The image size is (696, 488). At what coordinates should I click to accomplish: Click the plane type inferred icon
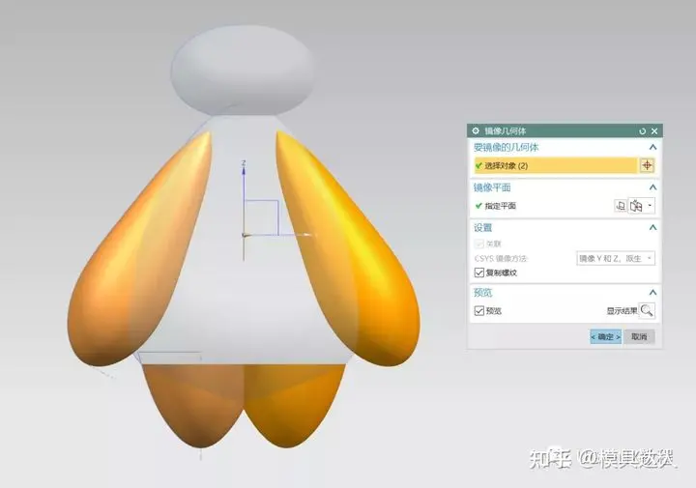[636, 206]
